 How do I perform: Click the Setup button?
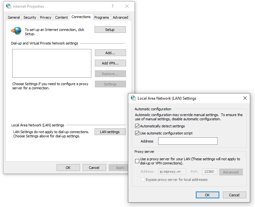click(110, 30)
